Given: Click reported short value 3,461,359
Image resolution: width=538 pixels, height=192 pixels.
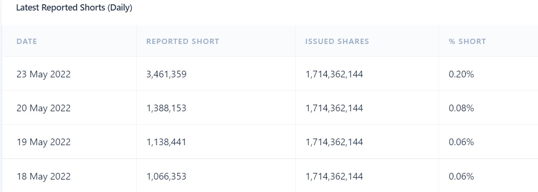Looking at the screenshot, I should [x=166, y=75].
